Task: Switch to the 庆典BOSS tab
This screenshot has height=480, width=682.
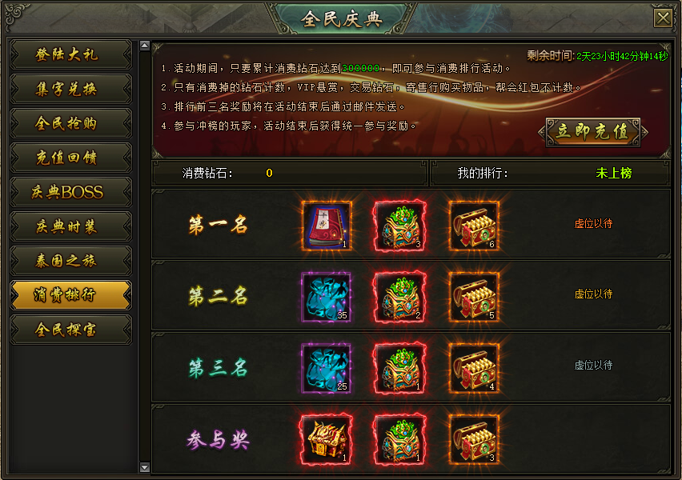Action: pyautogui.click(x=71, y=192)
